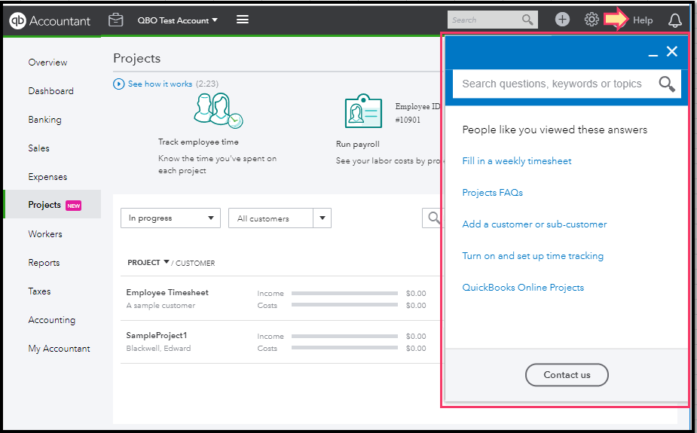This screenshot has width=697, height=433.
Task: Open My Accountant in left navigation
Action: 59,348
